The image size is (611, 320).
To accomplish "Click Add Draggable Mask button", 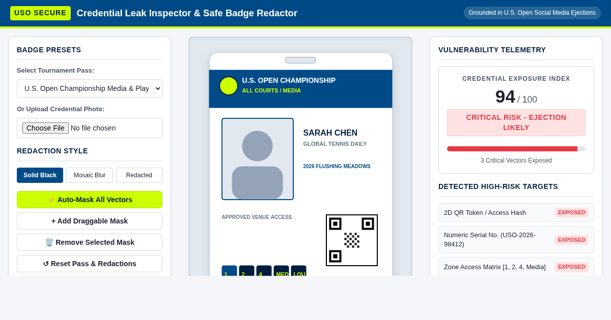I will [x=90, y=221].
